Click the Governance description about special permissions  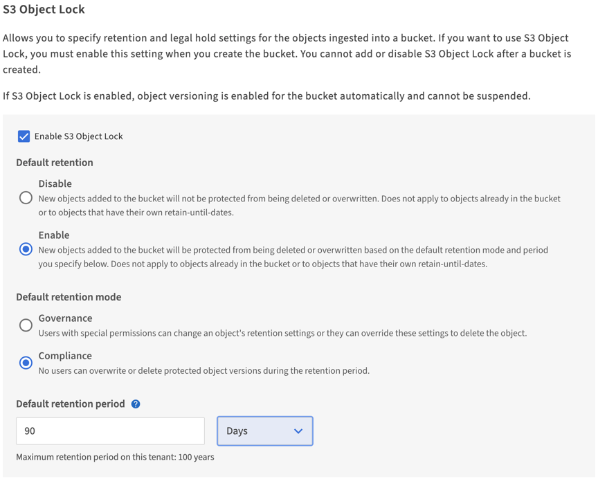[x=282, y=334]
